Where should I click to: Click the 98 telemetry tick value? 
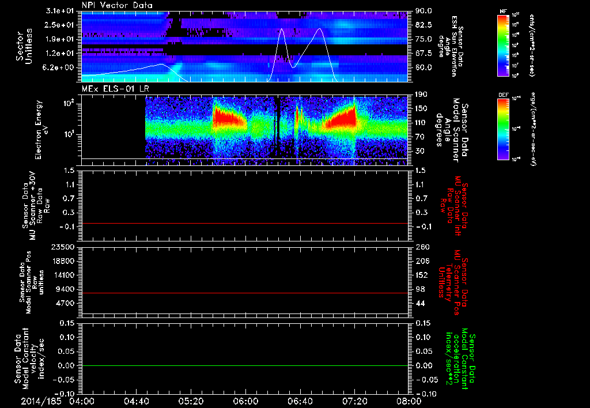[421, 289]
